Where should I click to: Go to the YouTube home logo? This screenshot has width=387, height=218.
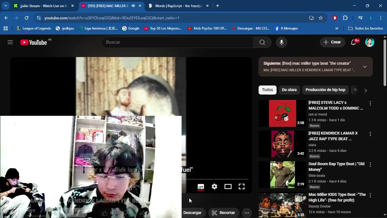coord(34,42)
